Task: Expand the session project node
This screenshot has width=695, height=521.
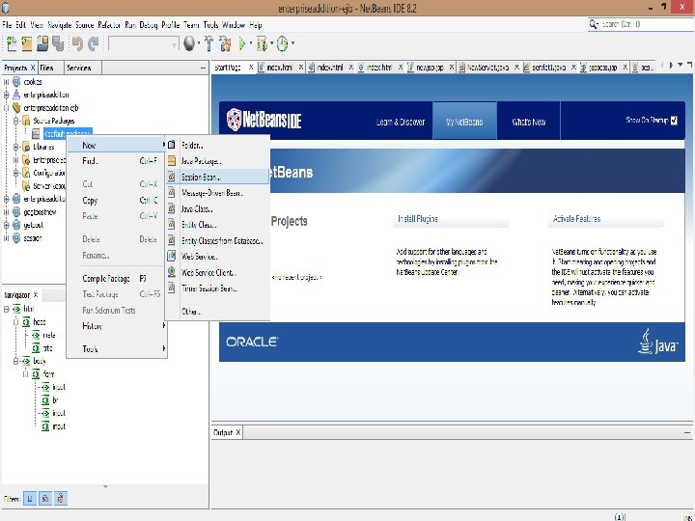Action: point(6,238)
